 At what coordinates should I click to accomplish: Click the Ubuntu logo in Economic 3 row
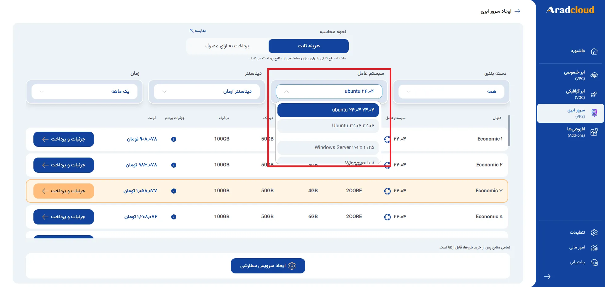coord(387,191)
